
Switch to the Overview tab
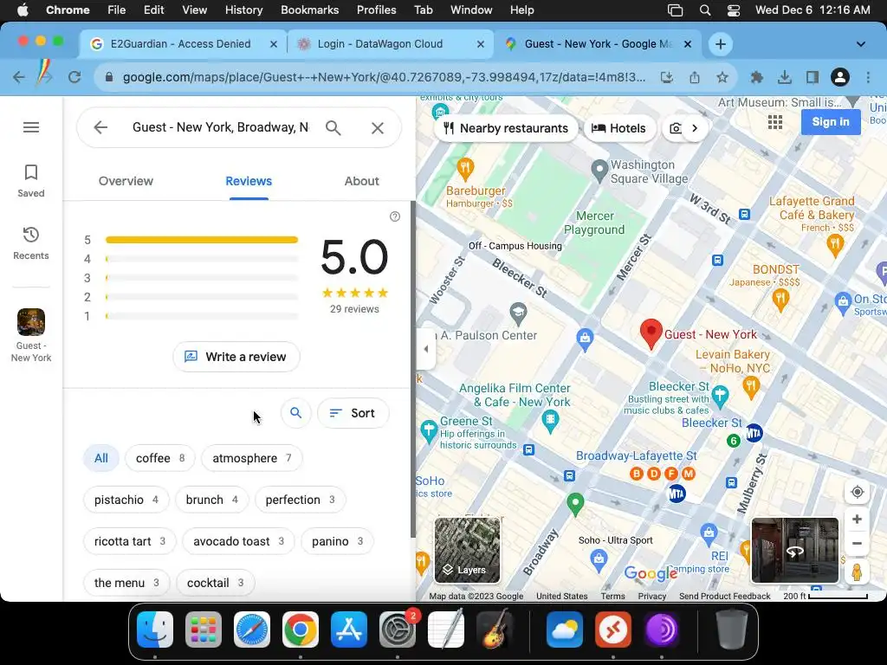[x=126, y=181]
